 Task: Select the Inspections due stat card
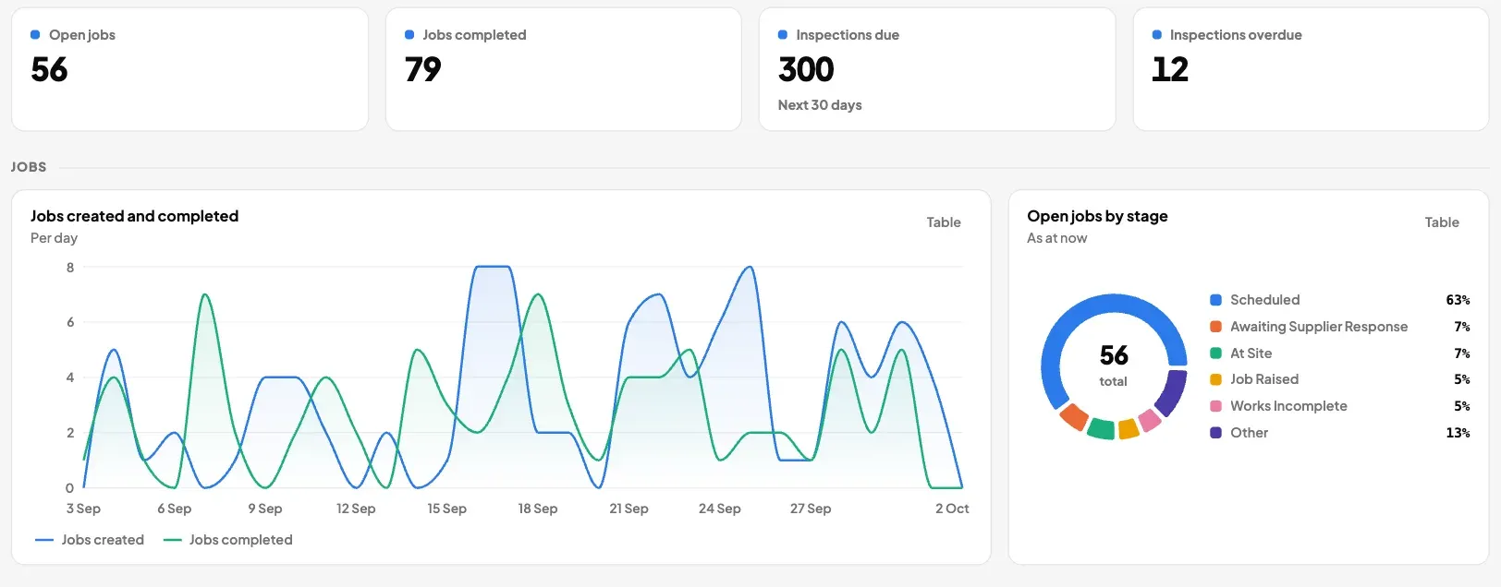(937, 69)
